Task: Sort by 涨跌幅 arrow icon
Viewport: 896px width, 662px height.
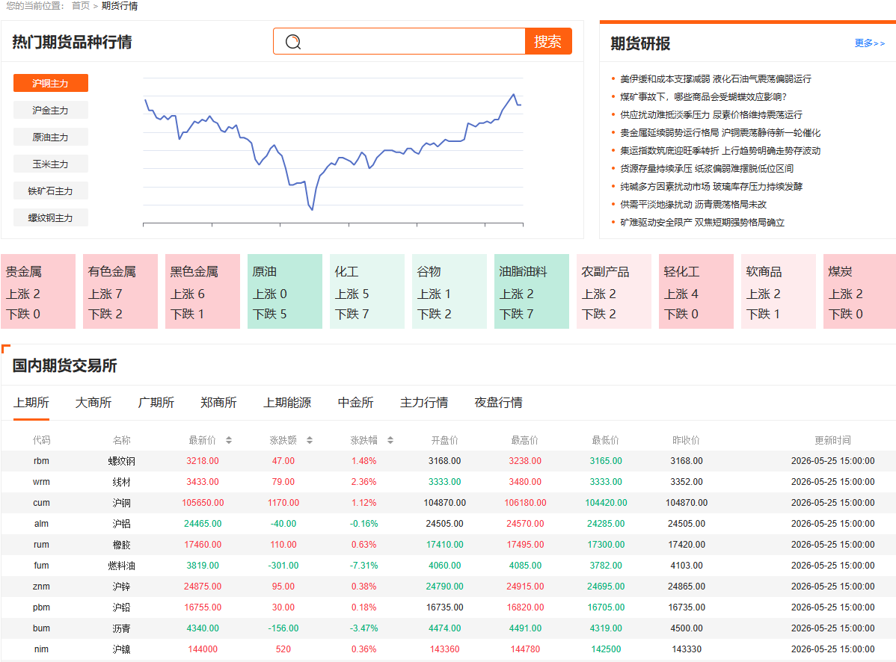Action: [x=390, y=440]
